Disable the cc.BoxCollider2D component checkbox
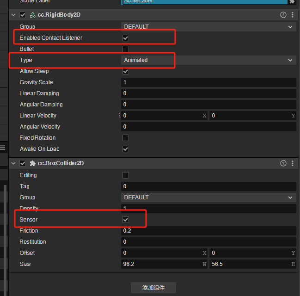 click(23, 163)
